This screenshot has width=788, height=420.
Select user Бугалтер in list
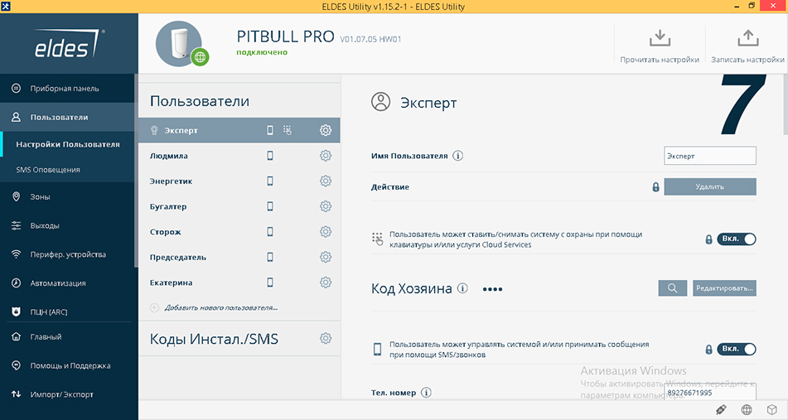click(239, 206)
